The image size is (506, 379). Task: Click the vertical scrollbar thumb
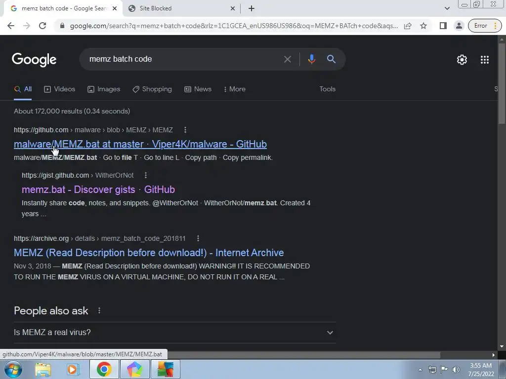click(x=502, y=83)
